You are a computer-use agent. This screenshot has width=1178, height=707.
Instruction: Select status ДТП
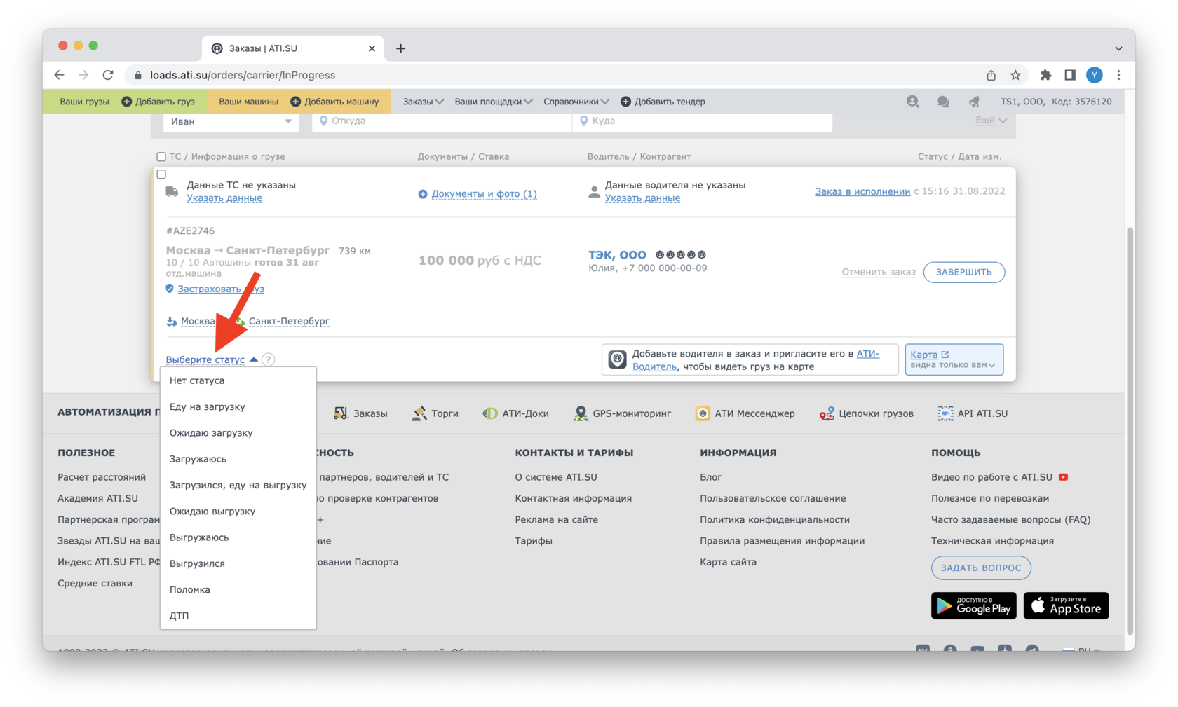(238, 616)
